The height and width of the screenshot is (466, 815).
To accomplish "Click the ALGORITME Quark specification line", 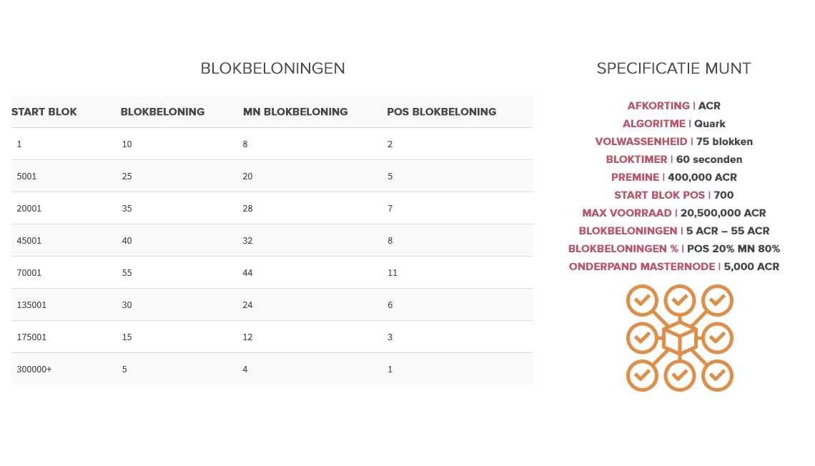I will (x=673, y=124).
